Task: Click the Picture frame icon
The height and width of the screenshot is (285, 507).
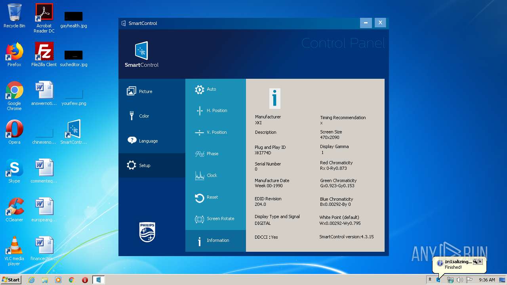Action: point(132,91)
